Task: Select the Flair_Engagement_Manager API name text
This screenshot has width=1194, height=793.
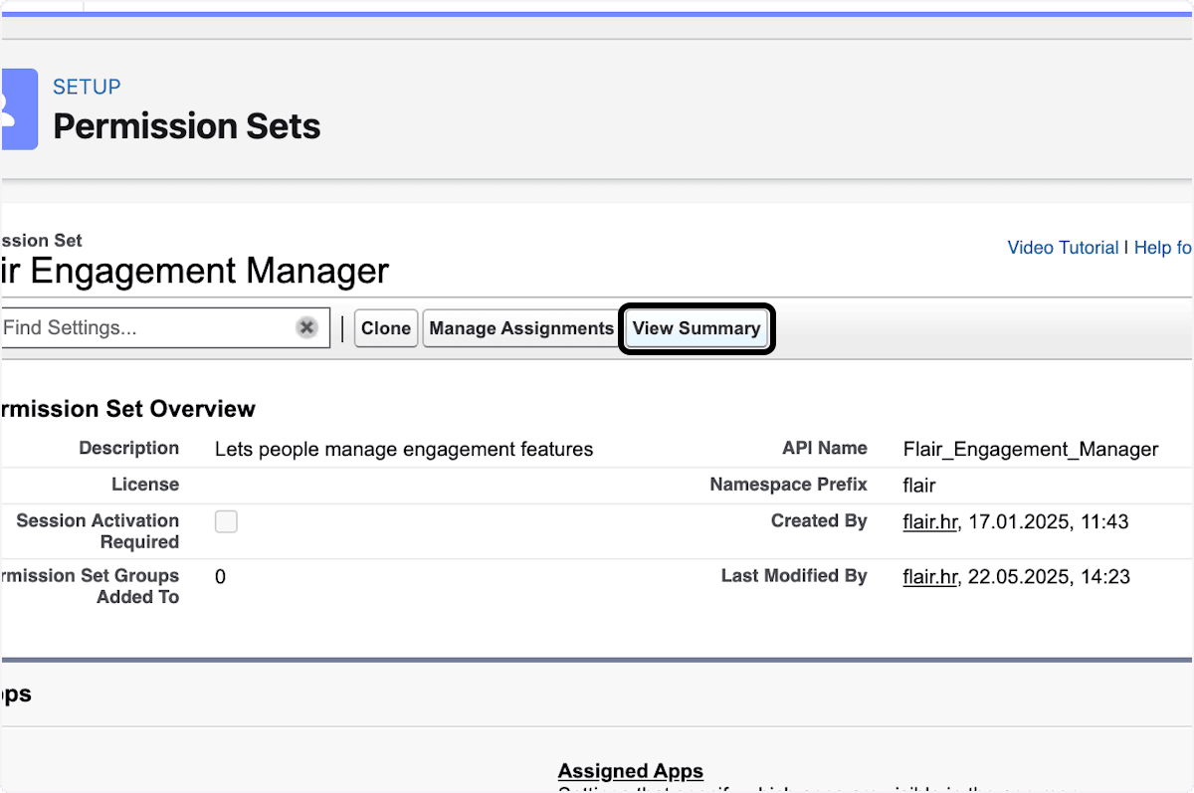Action: tap(1031, 450)
